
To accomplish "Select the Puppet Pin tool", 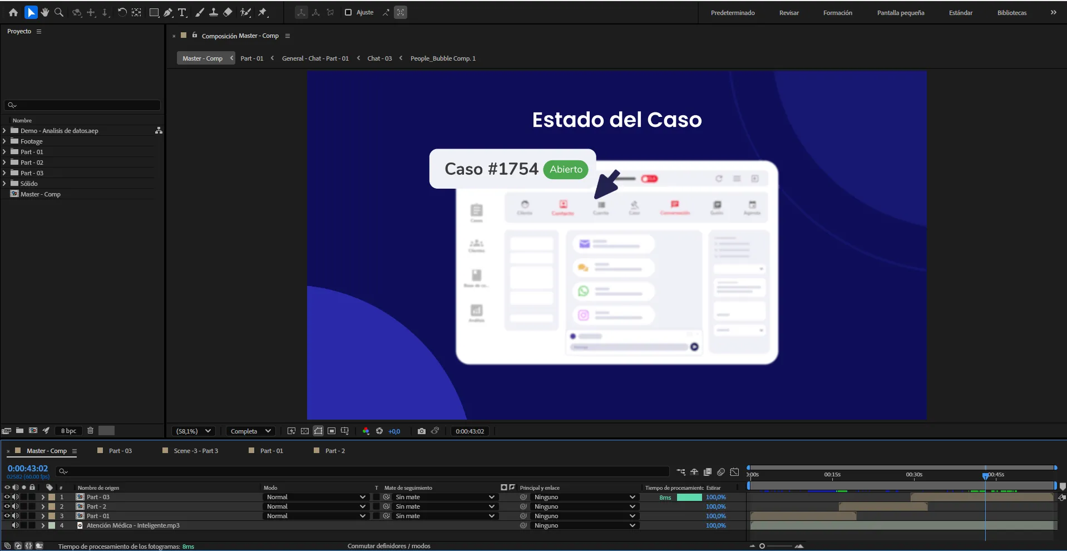I will [263, 12].
